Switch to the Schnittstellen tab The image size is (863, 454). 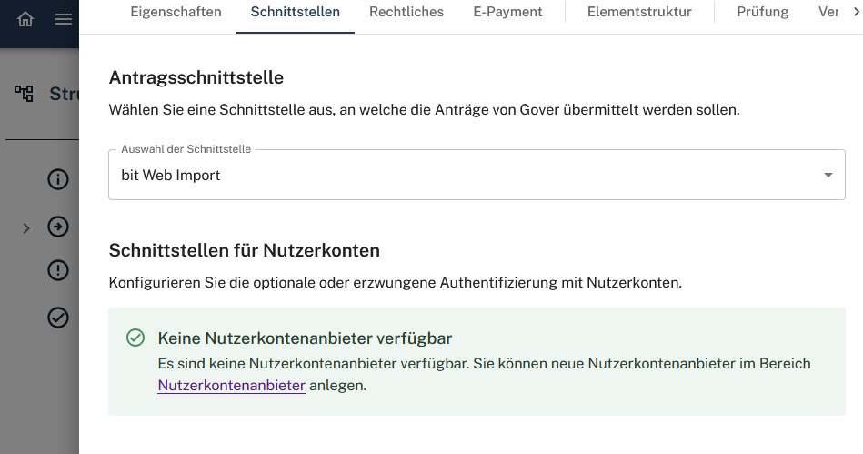295,12
